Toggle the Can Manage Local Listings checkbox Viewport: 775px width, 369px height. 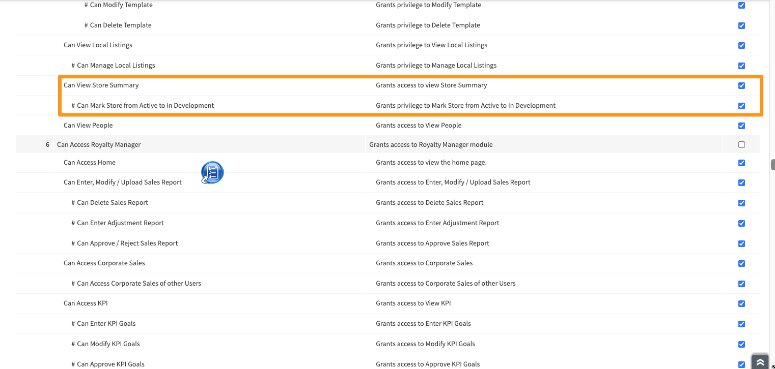click(741, 66)
